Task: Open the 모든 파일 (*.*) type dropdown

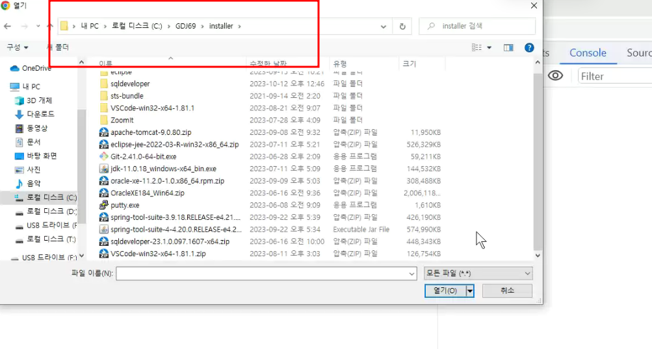Action: pyautogui.click(x=478, y=273)
